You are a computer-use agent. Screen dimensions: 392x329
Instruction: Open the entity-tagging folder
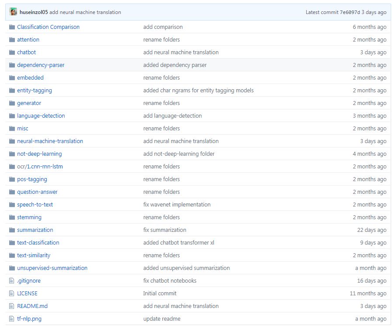pos(35,91)
